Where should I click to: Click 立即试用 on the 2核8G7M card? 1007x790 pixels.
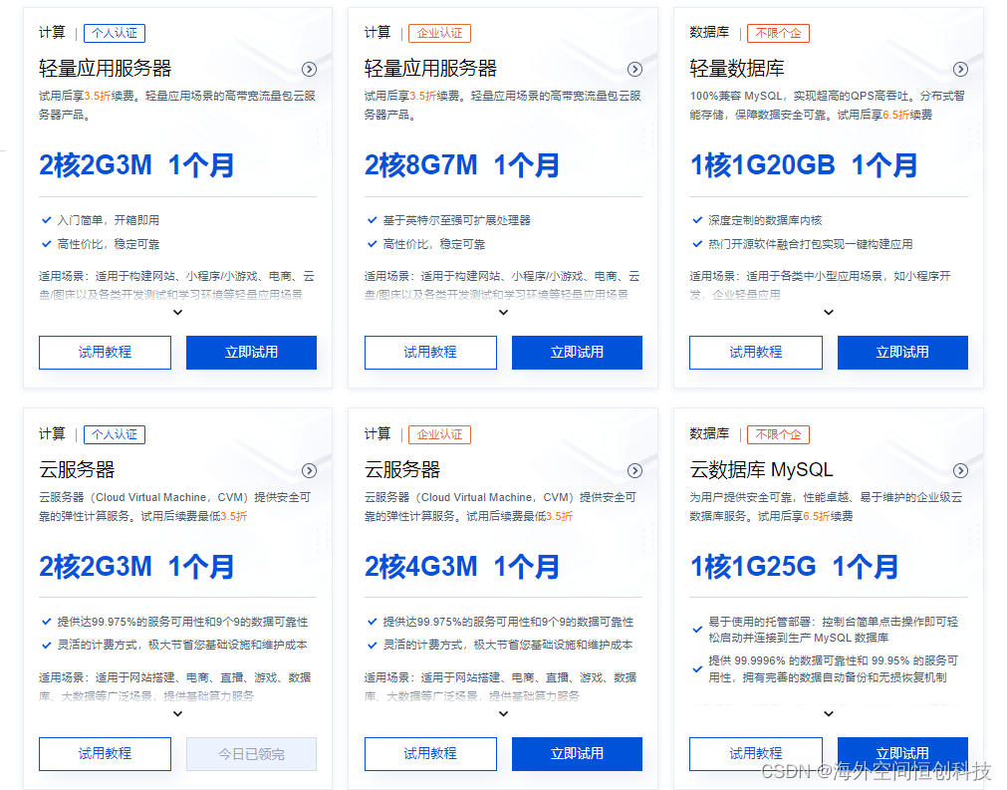[577, 352]
